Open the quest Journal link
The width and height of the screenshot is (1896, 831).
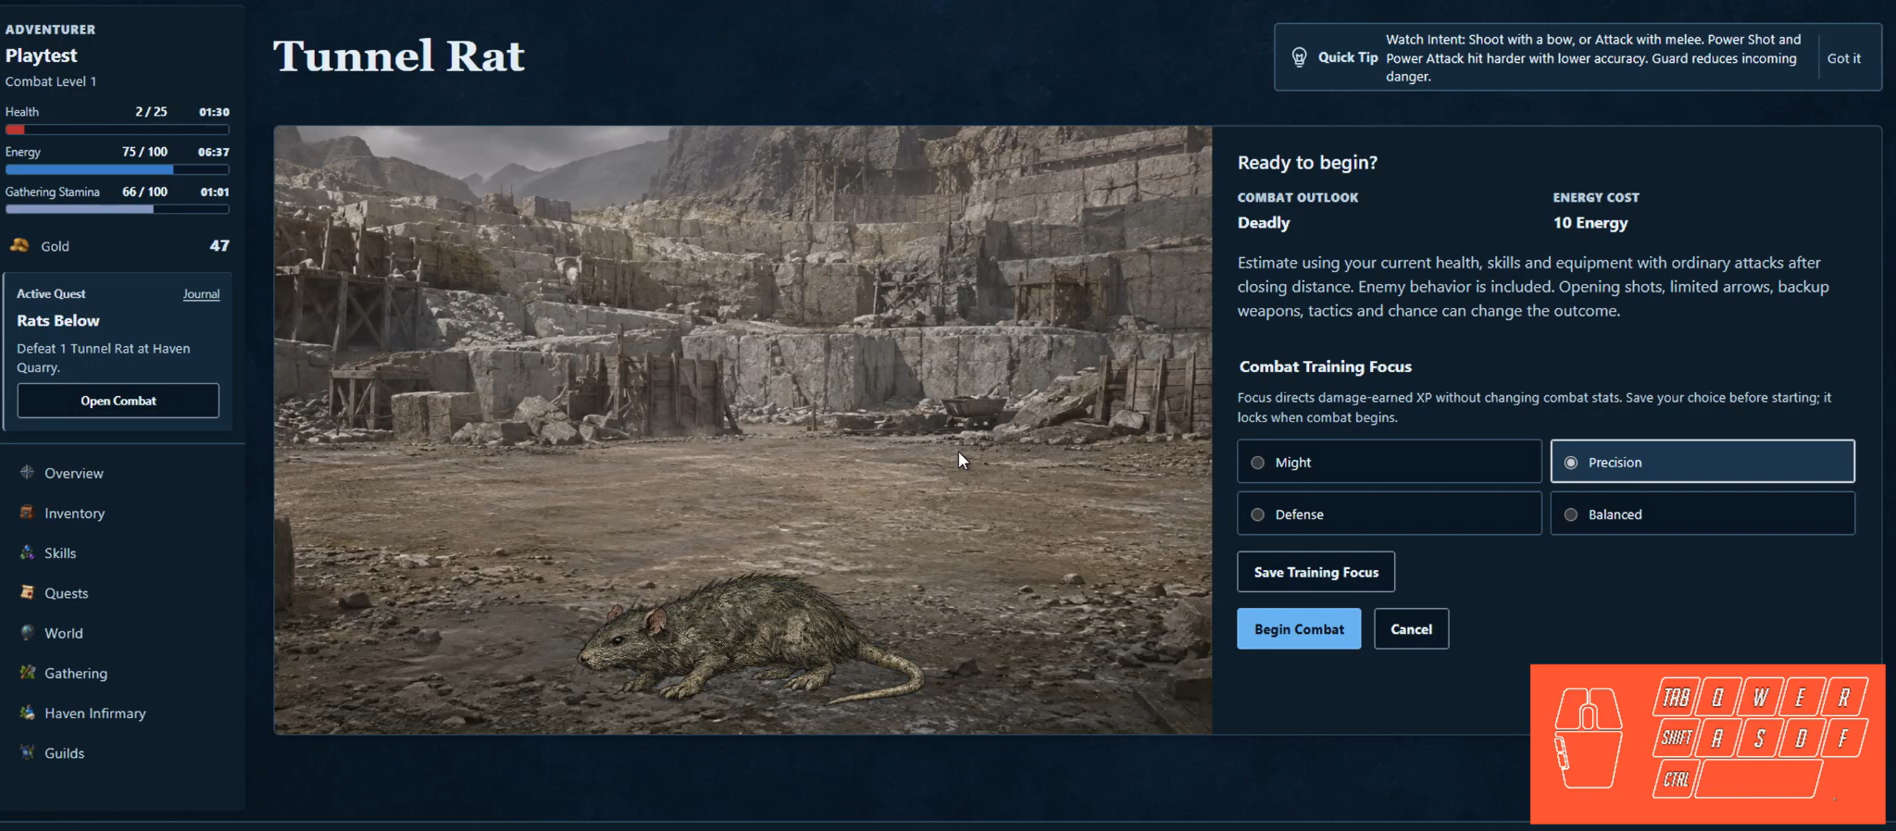201,294
